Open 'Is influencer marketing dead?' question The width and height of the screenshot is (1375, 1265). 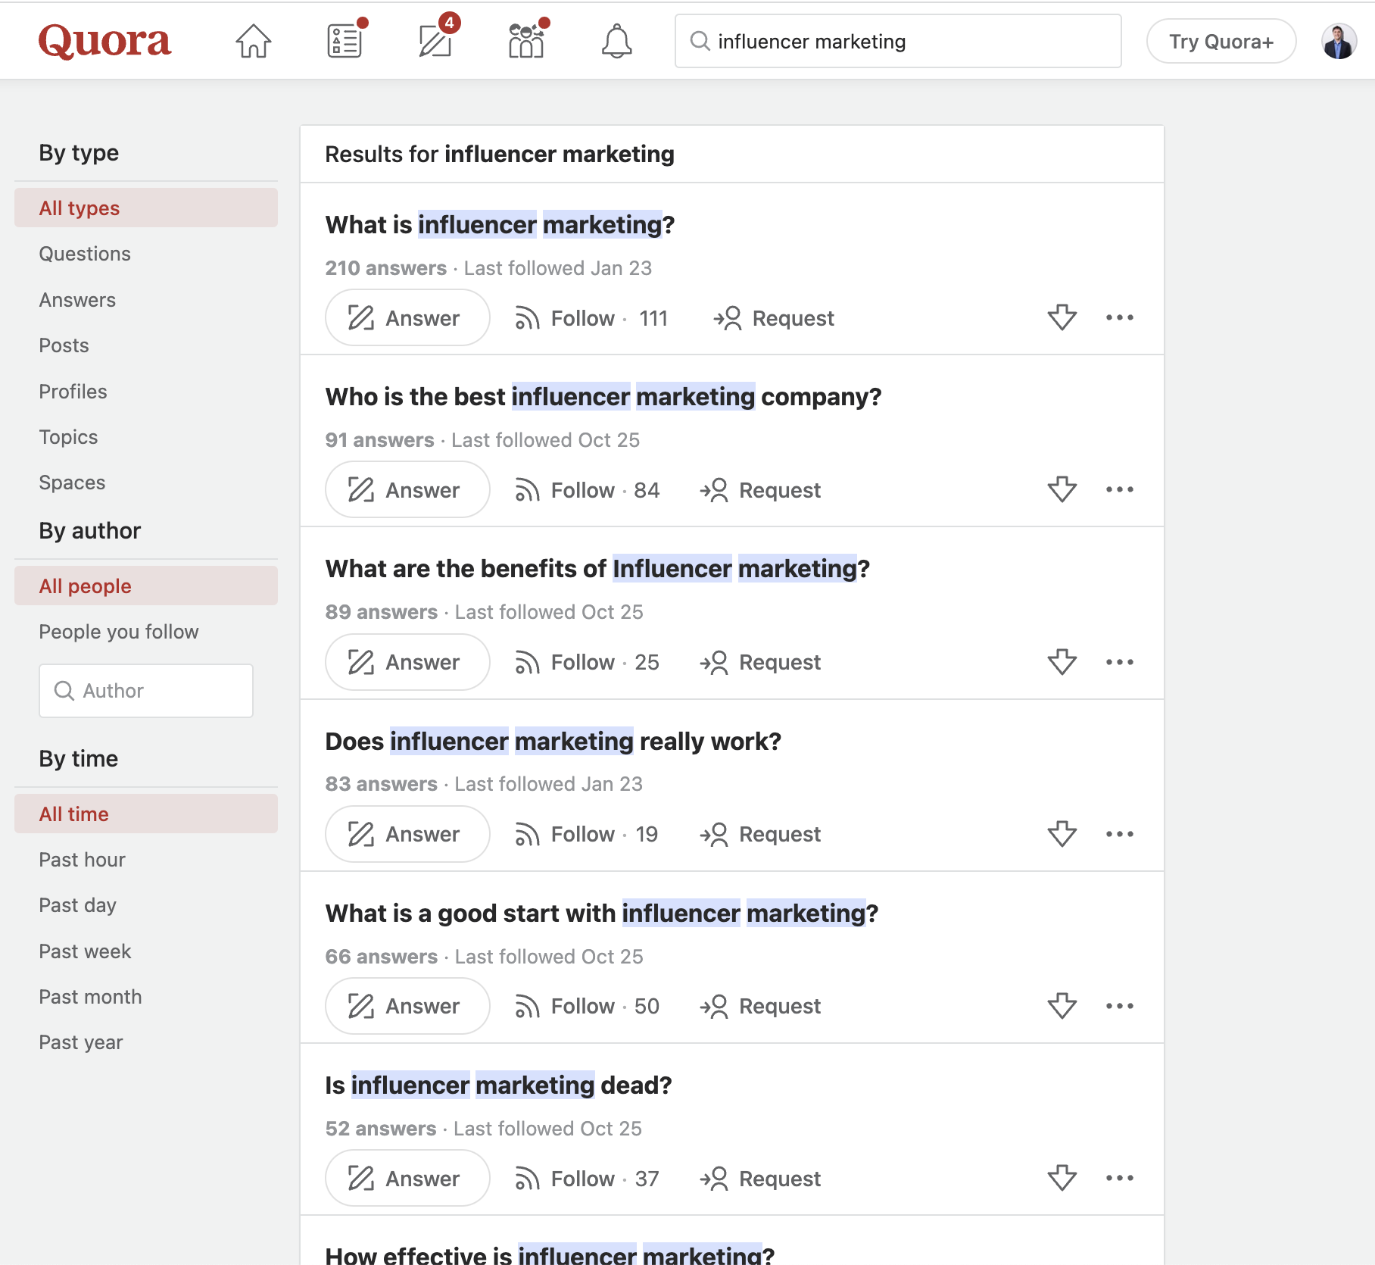click(x=498, y=1085)
